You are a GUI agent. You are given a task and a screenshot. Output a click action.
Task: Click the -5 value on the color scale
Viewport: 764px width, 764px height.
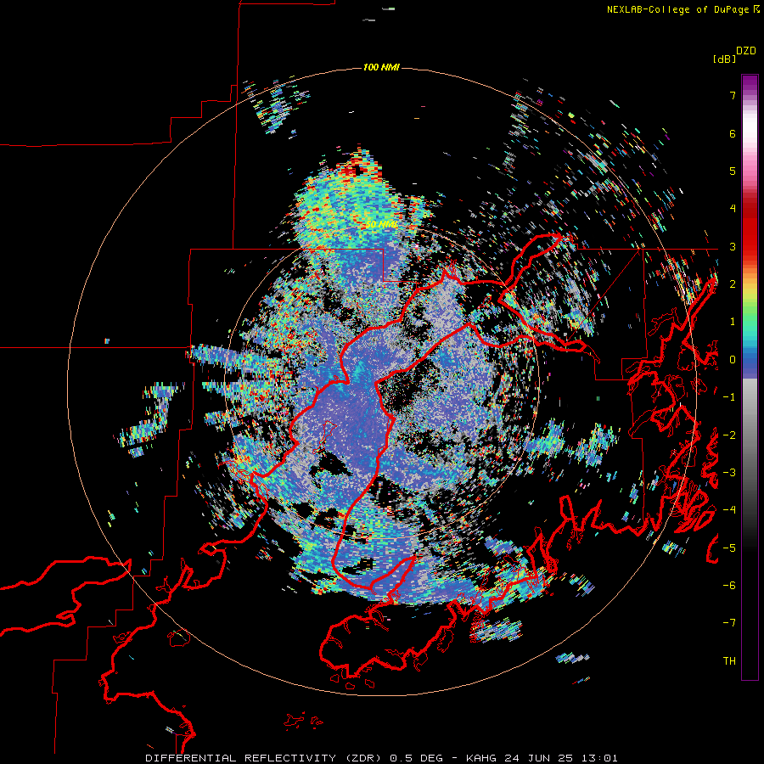point(729,548)
